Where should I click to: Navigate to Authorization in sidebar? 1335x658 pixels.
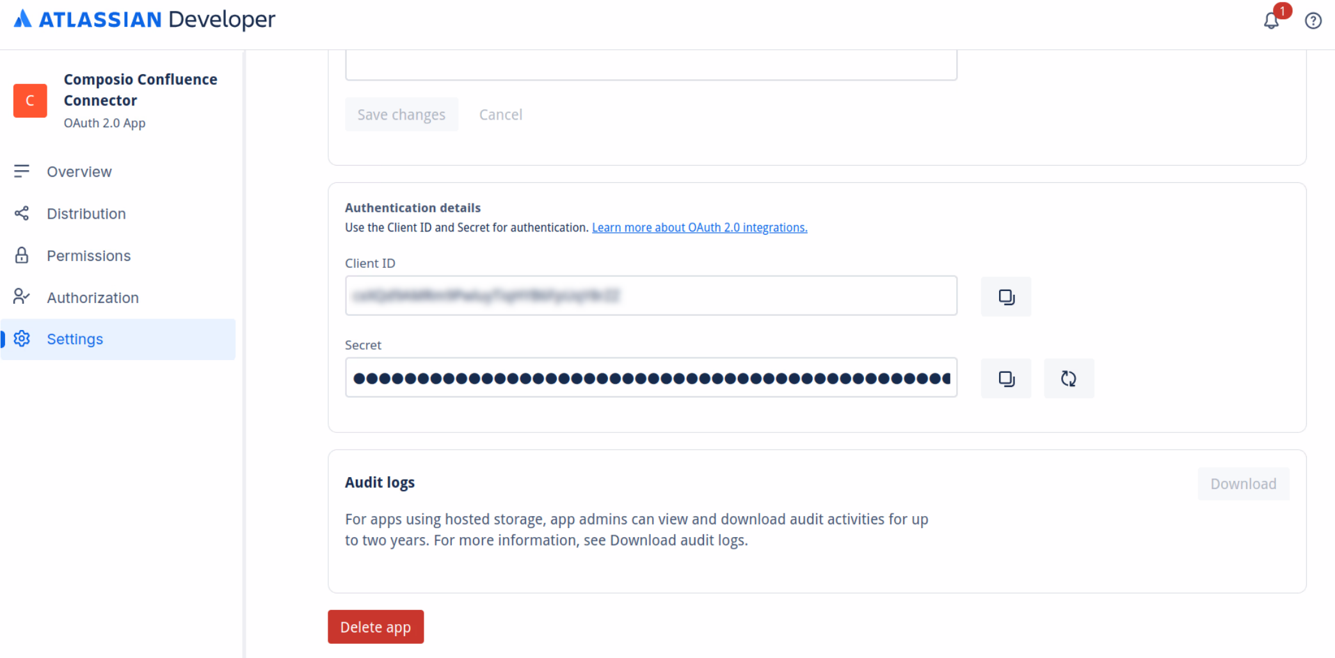click(x=92, y=297)
